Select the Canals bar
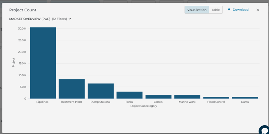The image size is (269, 134). pos(158,97)
